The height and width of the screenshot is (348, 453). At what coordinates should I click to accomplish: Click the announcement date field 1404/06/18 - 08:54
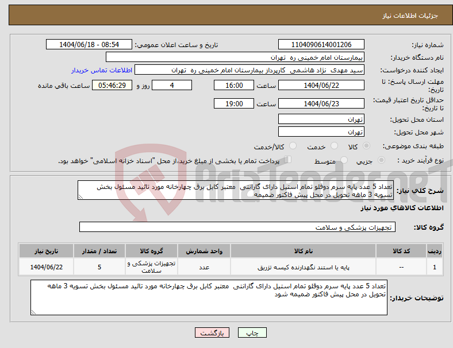point(89,44)
